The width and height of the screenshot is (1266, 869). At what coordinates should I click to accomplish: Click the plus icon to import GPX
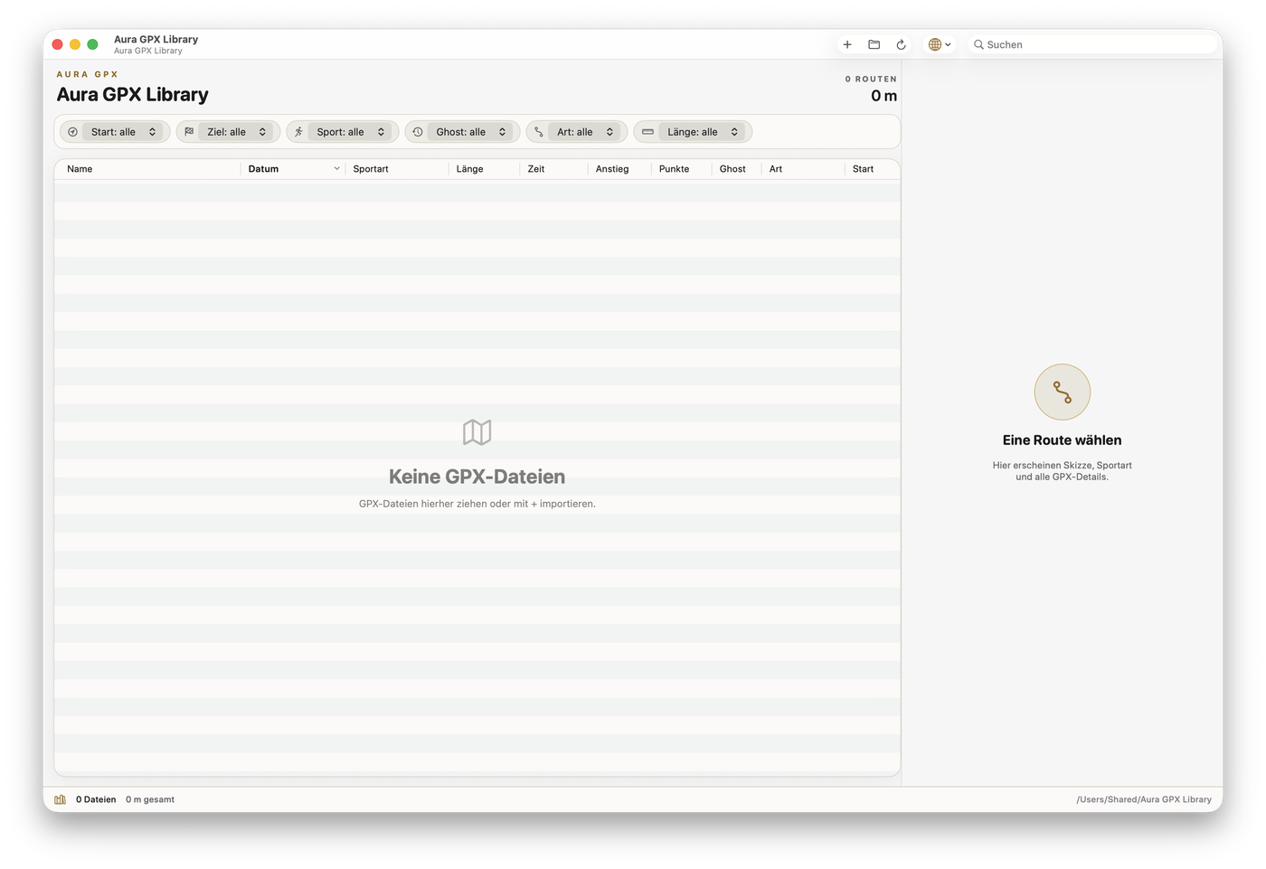coord(847,44)
